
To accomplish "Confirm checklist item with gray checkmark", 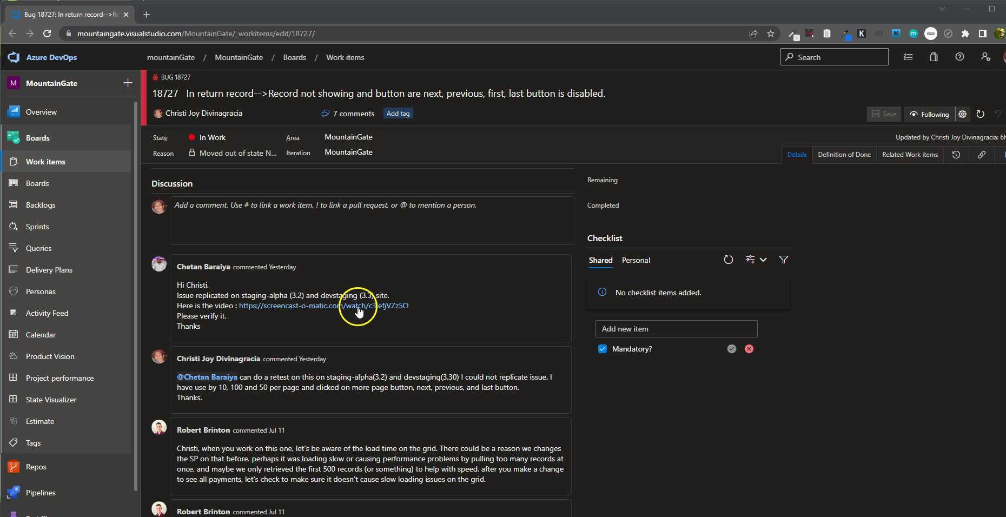I will (731, 349).
